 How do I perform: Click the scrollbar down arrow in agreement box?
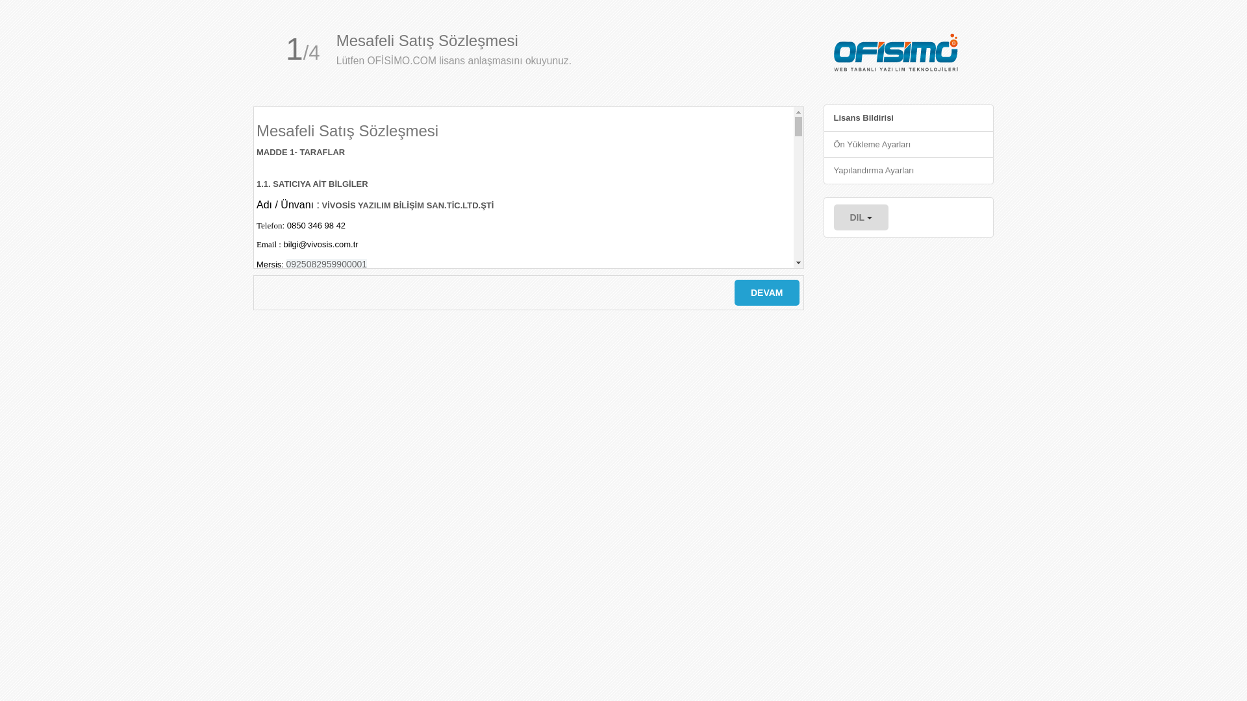click(x=798, y=263)
